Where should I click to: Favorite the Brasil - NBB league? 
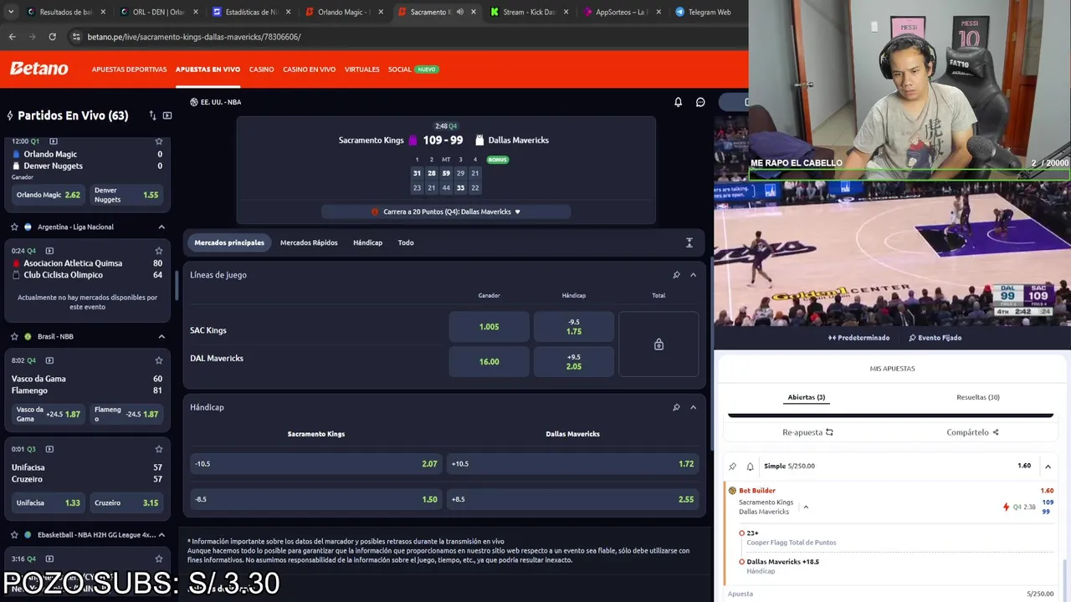14,336
